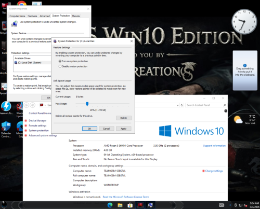Viewport: 260px width, 209px height.
Task: Click the system protection shield computer icon
Action: pyautogui.click(x=15, y=23)
